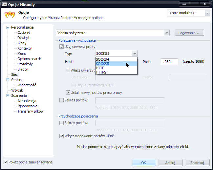Open Aktualizacja options page
The image size is (213, 170).
[x=27, y=101]
